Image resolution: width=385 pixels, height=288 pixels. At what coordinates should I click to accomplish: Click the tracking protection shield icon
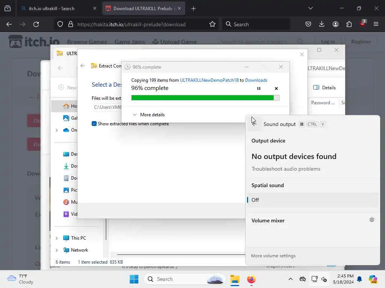(x=60, y=24)
